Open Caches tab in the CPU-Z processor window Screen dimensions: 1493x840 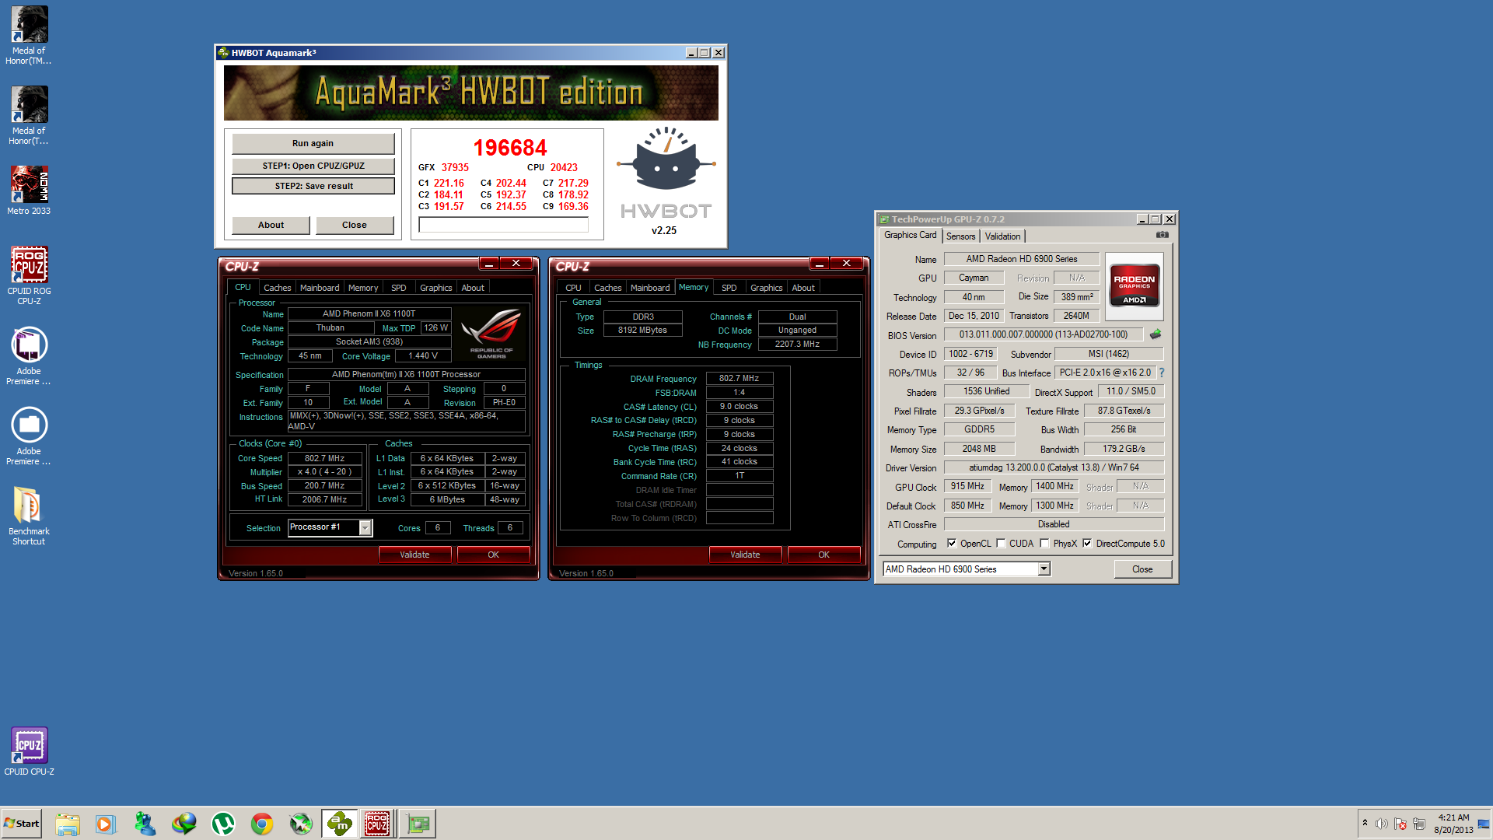click(x=277, y=288)
